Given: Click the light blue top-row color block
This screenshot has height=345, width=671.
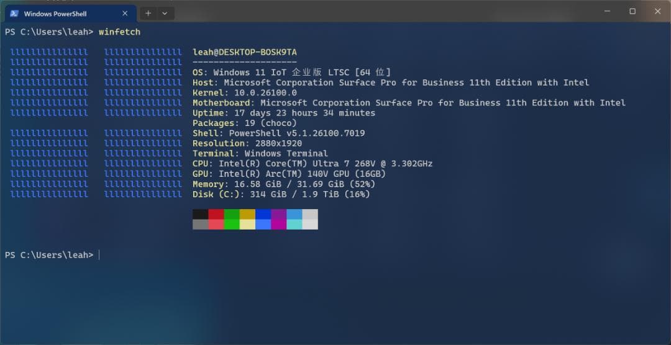Looking at the screenshot, I should [294, 214].
